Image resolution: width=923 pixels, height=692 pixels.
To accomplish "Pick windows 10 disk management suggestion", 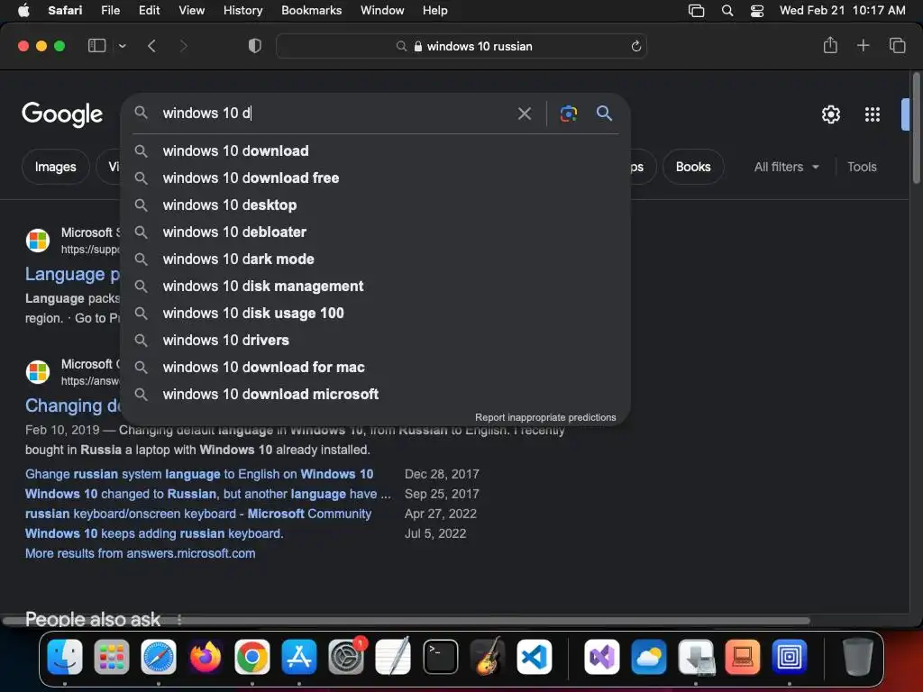I will click(376, 286).
